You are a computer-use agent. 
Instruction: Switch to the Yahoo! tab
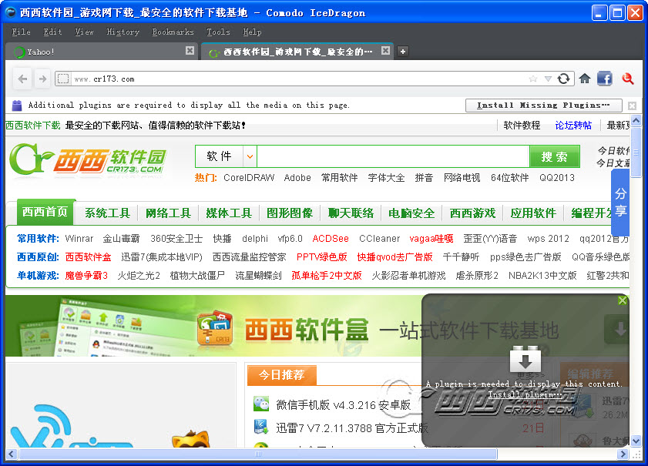point(101,52)
